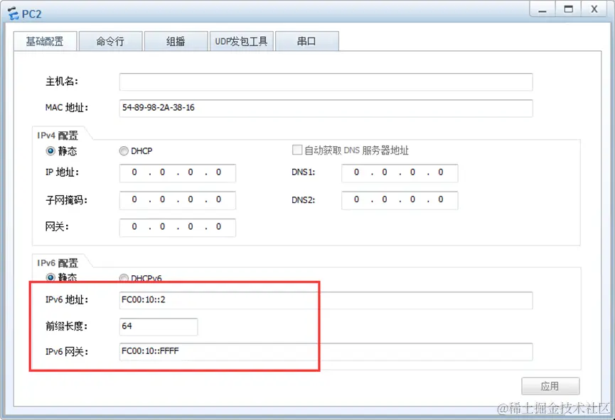
Task: Click the 前缀长度 field showing 64
Action: (159, 326)
